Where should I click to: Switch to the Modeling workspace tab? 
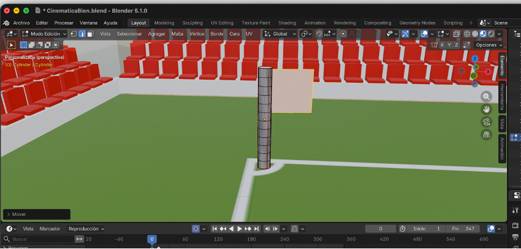164,23
